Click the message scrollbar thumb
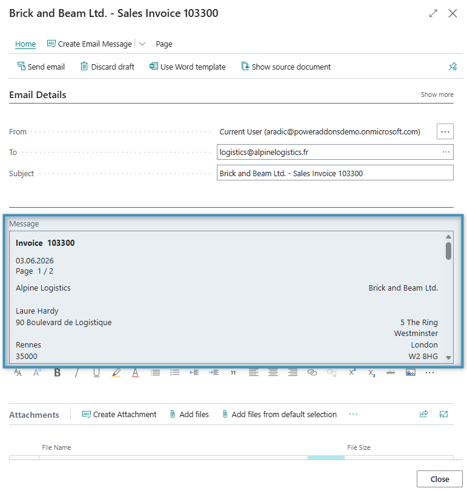 pos(448,251)
